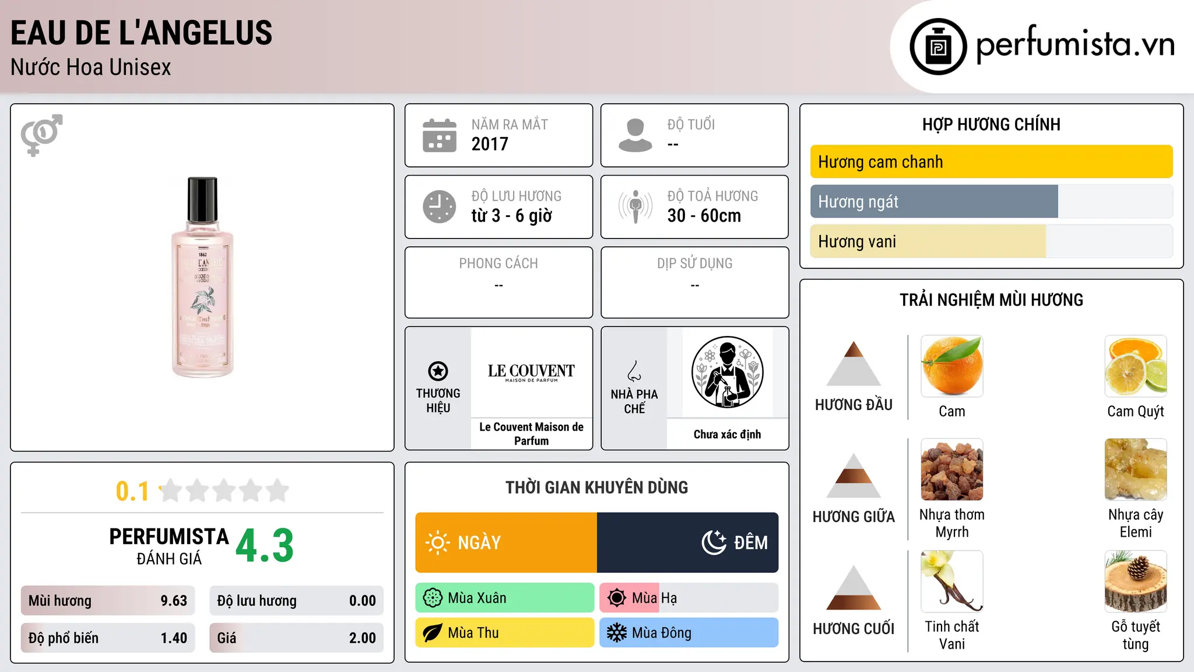Screen dimensions: 1194x672
Task: Select the Tinh chất Vani note image
Action: (x=952, y=582)
